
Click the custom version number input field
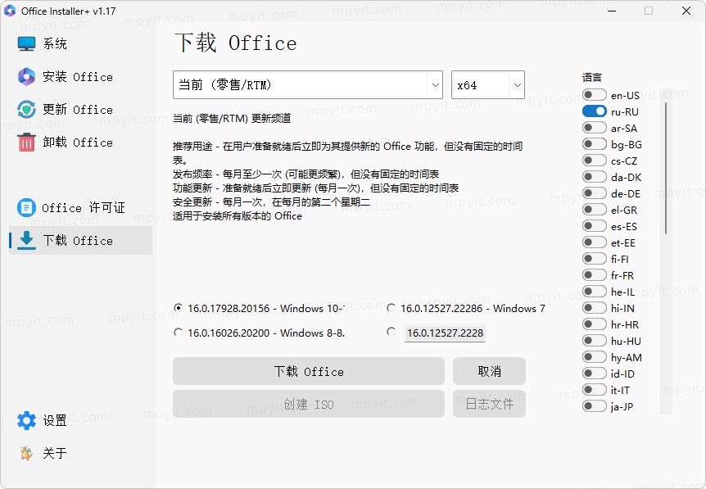click(x=445, y=333)
